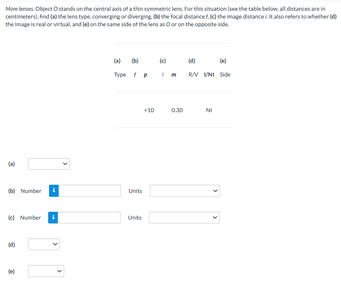The width and height of the screenshot is (341, 284).
Task: Click the info icon for part (b)
Action: 54,191
